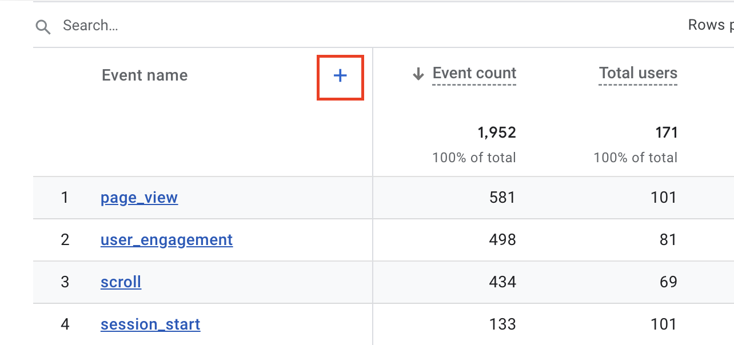Open the scroll event link
Screen dimensions: 734x345
click(x=121, y=282)
